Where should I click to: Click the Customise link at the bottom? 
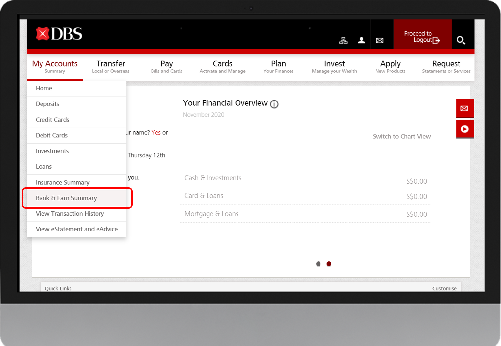tap(444, 288)
